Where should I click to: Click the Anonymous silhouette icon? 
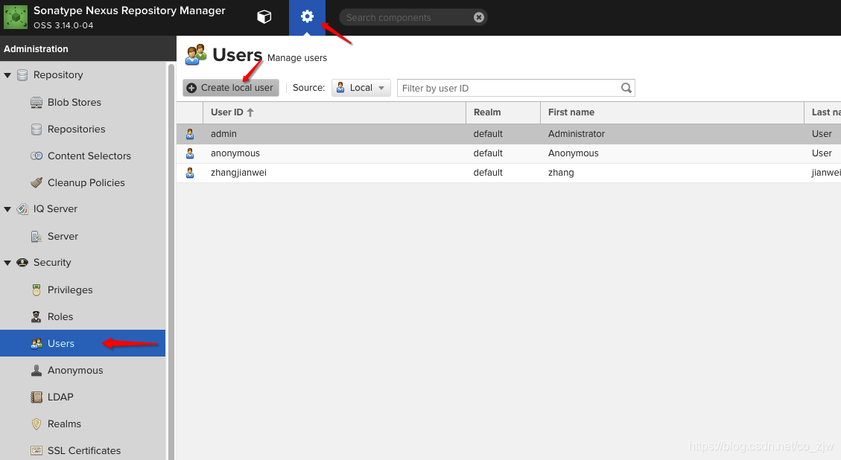click(37, 371)
